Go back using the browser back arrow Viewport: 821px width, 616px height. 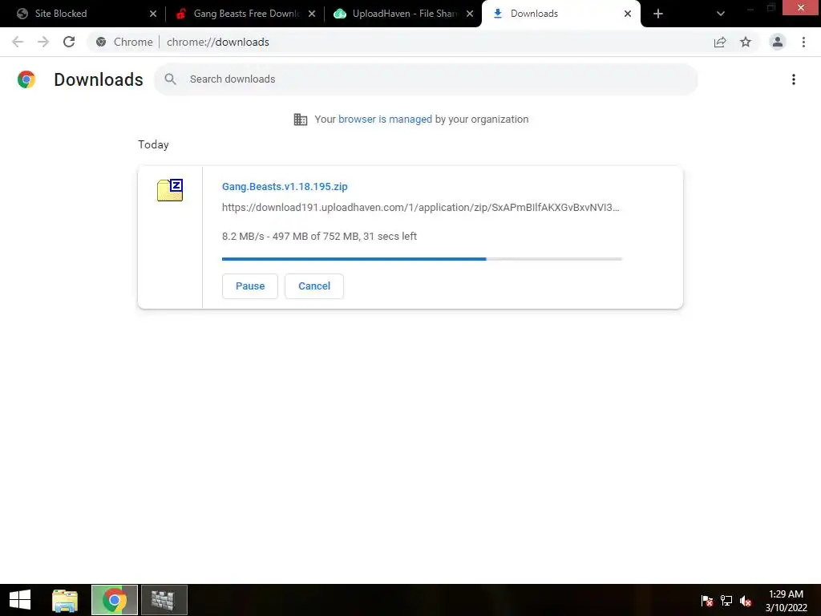coord(18,42)
